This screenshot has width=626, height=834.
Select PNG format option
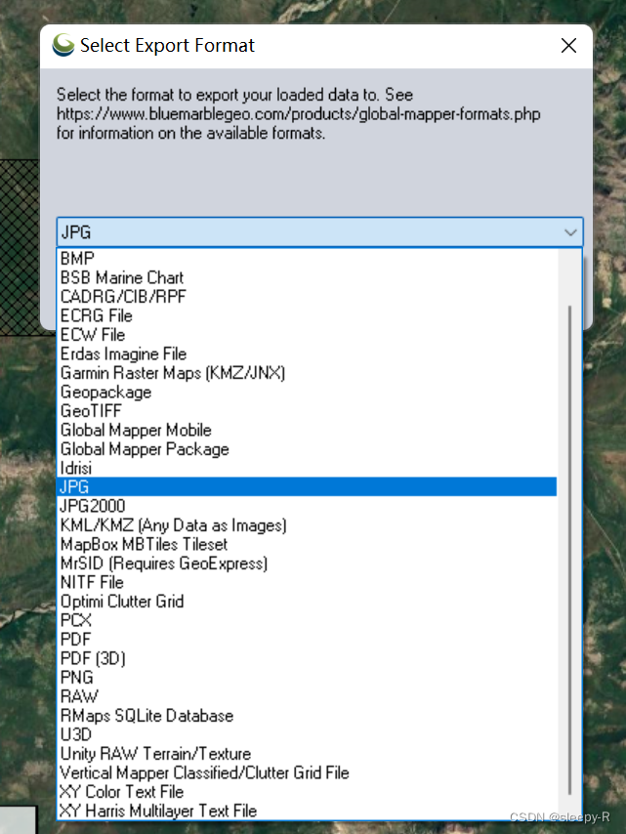307,678
